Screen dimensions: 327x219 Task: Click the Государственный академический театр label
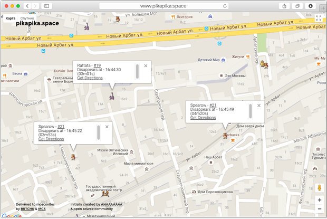[104, 188]
